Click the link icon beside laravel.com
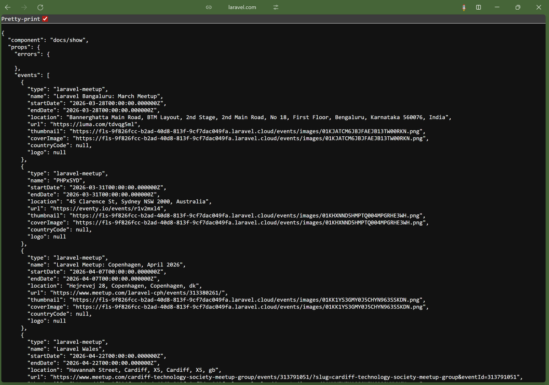 [209, 7]
